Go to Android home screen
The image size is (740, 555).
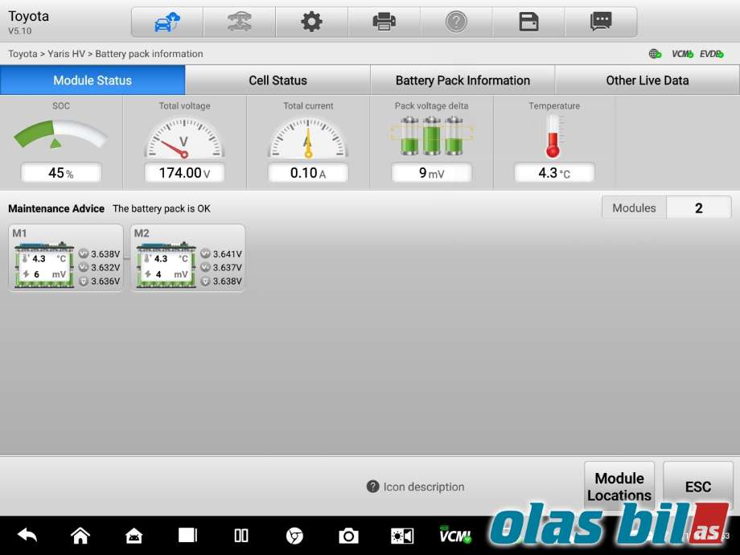(80, 535)
